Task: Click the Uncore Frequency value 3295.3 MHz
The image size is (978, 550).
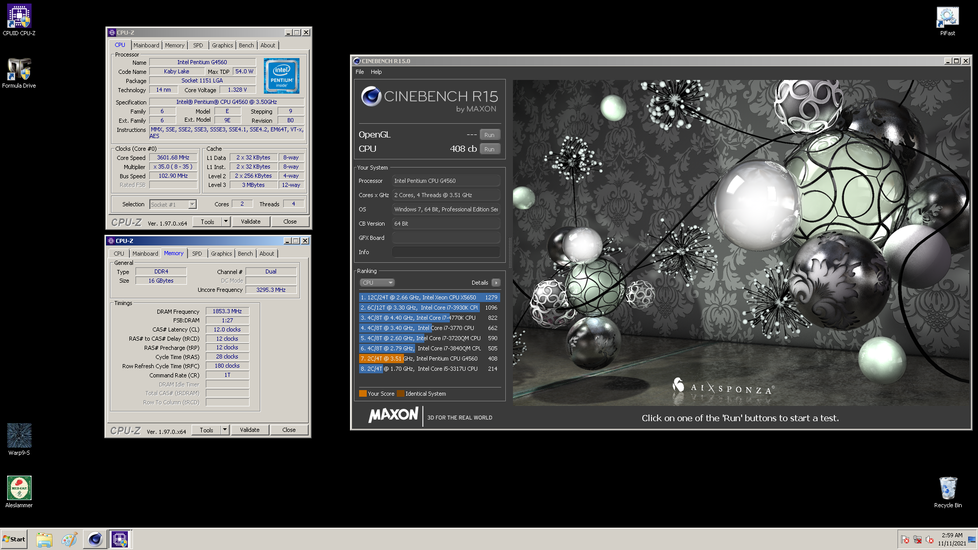Action: [271, 290]
